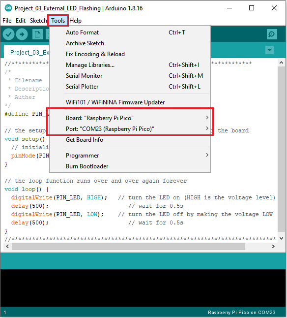The image size is (287, 318).
Task: Open the Help menu
Action: point(75,21)
